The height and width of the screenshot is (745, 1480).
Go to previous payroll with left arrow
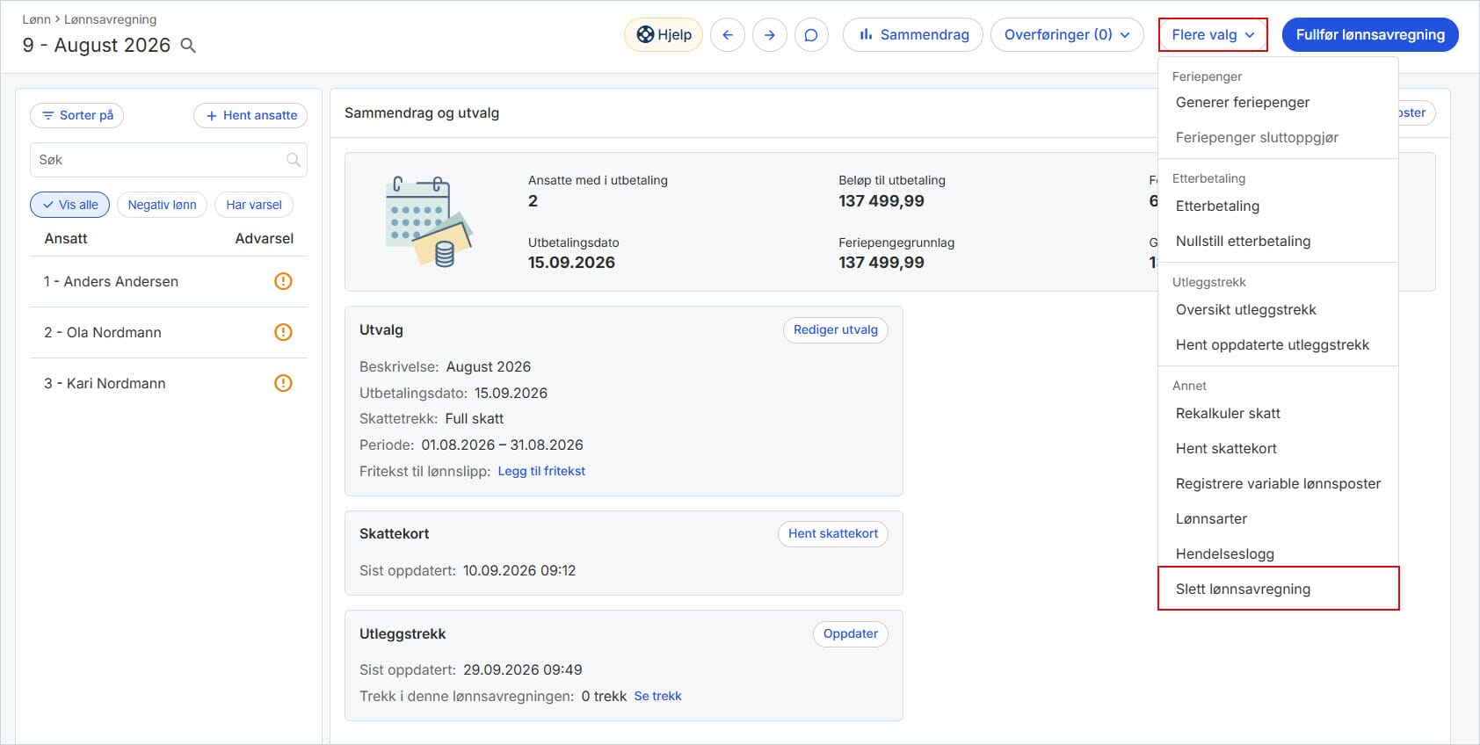[x=728, y=35]
